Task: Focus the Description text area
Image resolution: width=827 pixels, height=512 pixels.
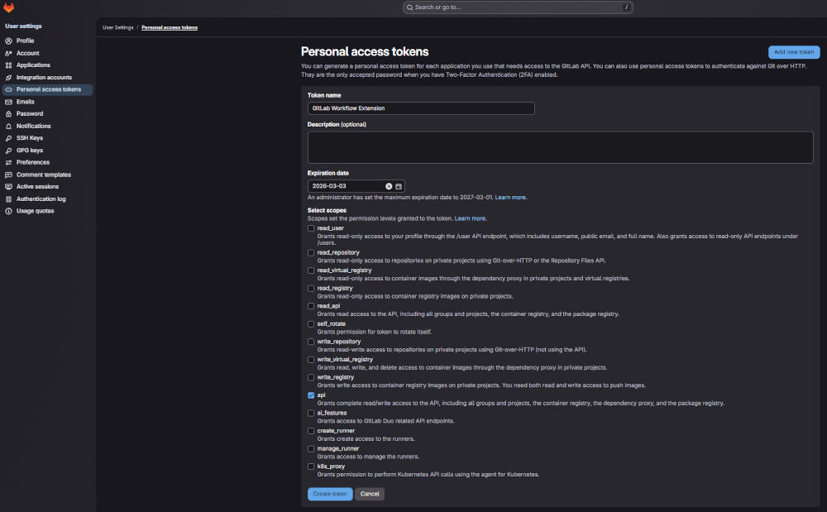Action: (x=560, y=147)
